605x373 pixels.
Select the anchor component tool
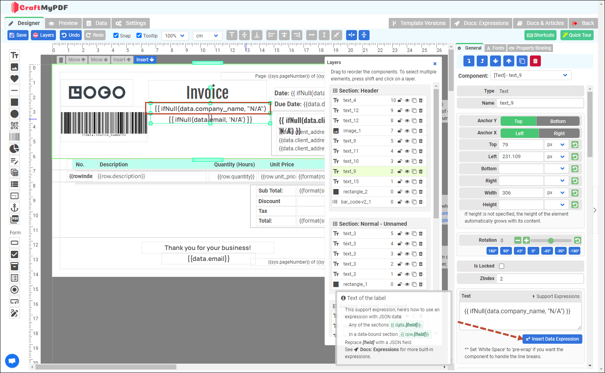coord(14,207)
